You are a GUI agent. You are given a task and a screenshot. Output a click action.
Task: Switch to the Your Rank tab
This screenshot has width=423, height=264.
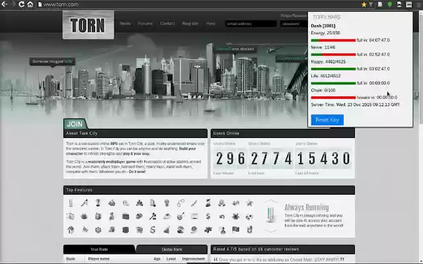[x=99, y=249]
